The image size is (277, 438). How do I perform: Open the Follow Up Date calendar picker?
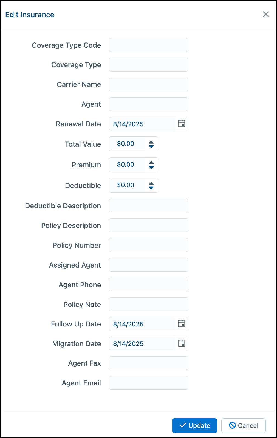[181, 324]
